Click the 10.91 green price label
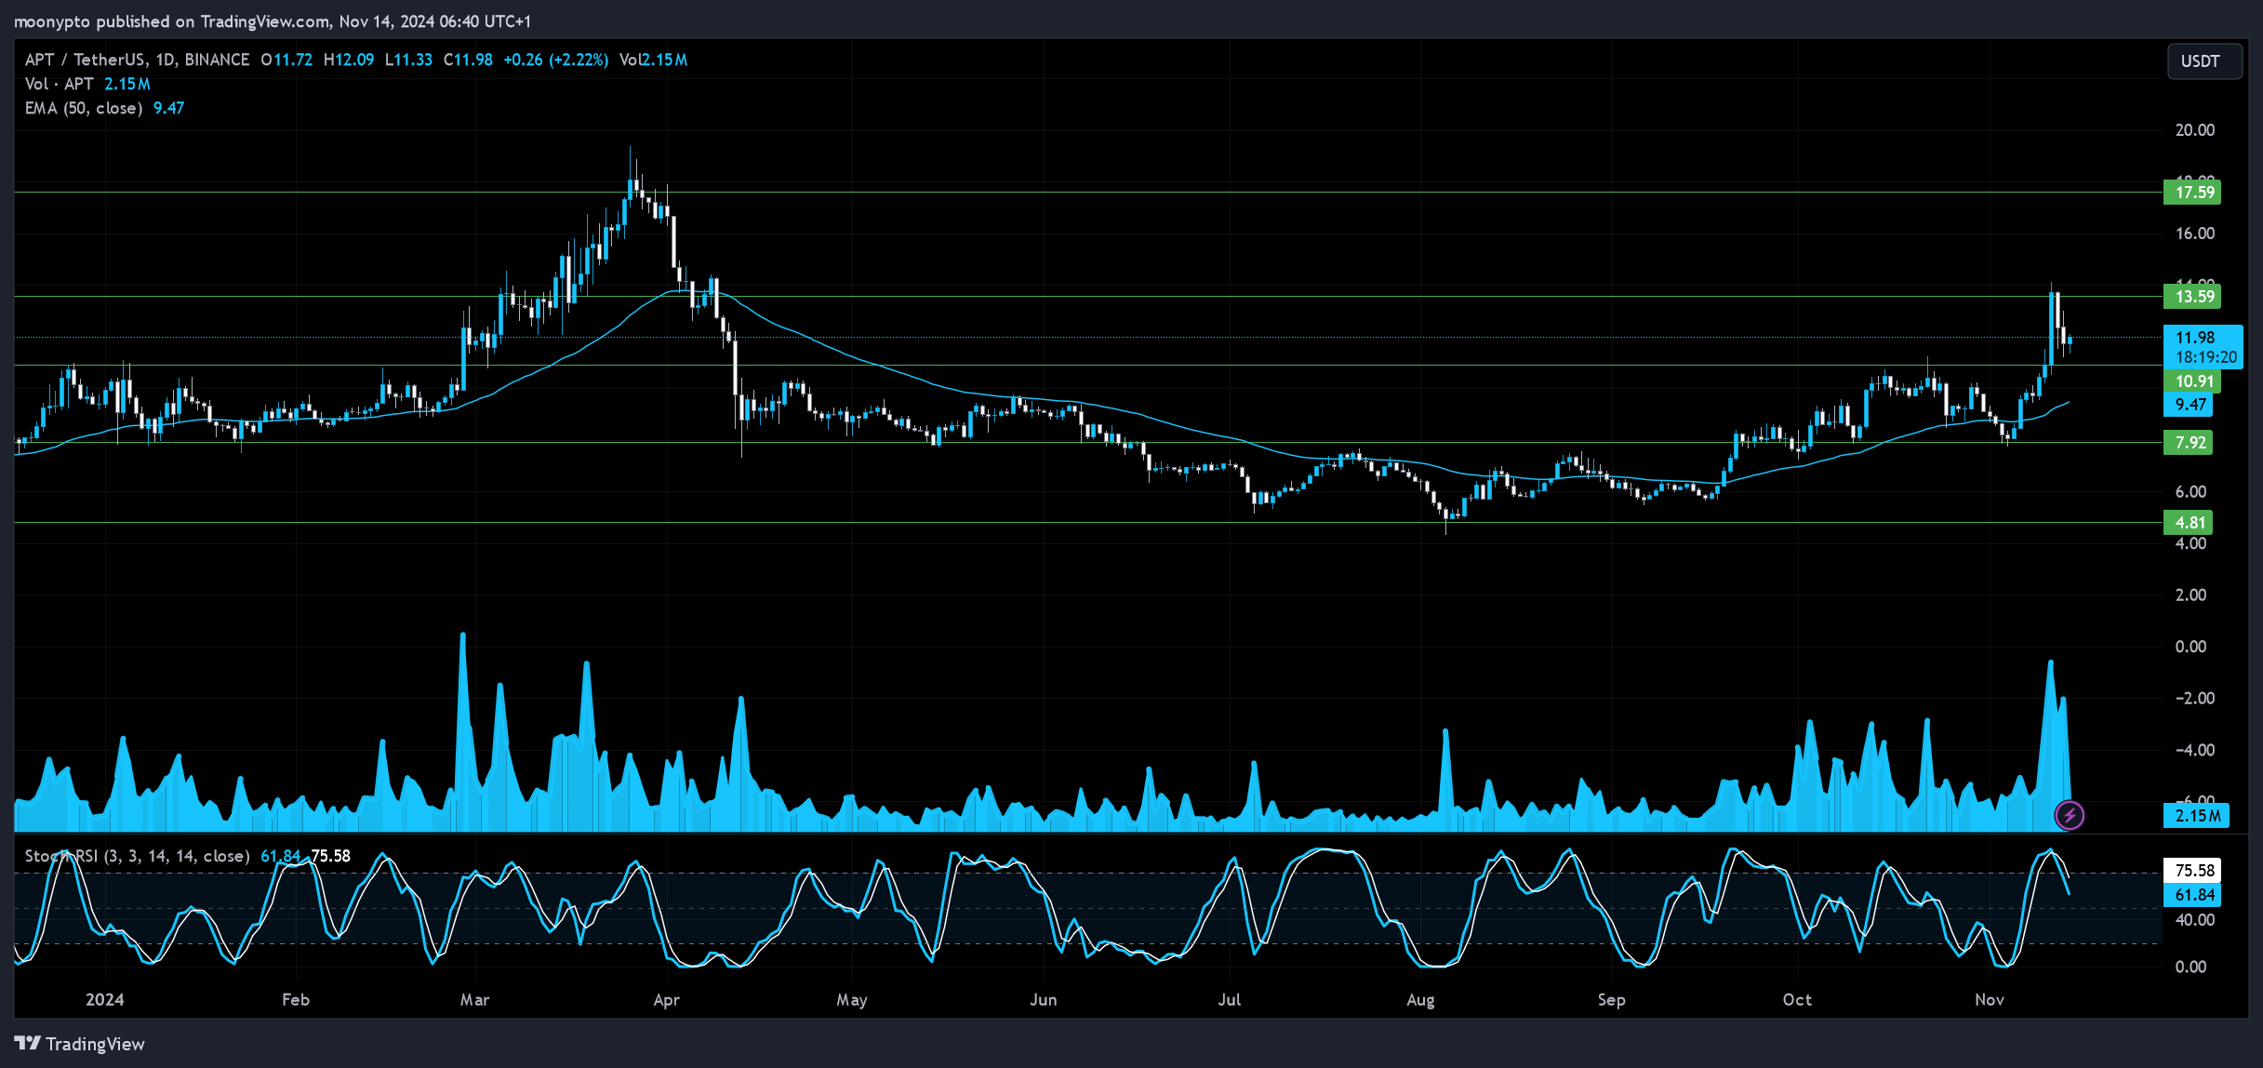The image size is (2263, 1068). coord(2193,381)
